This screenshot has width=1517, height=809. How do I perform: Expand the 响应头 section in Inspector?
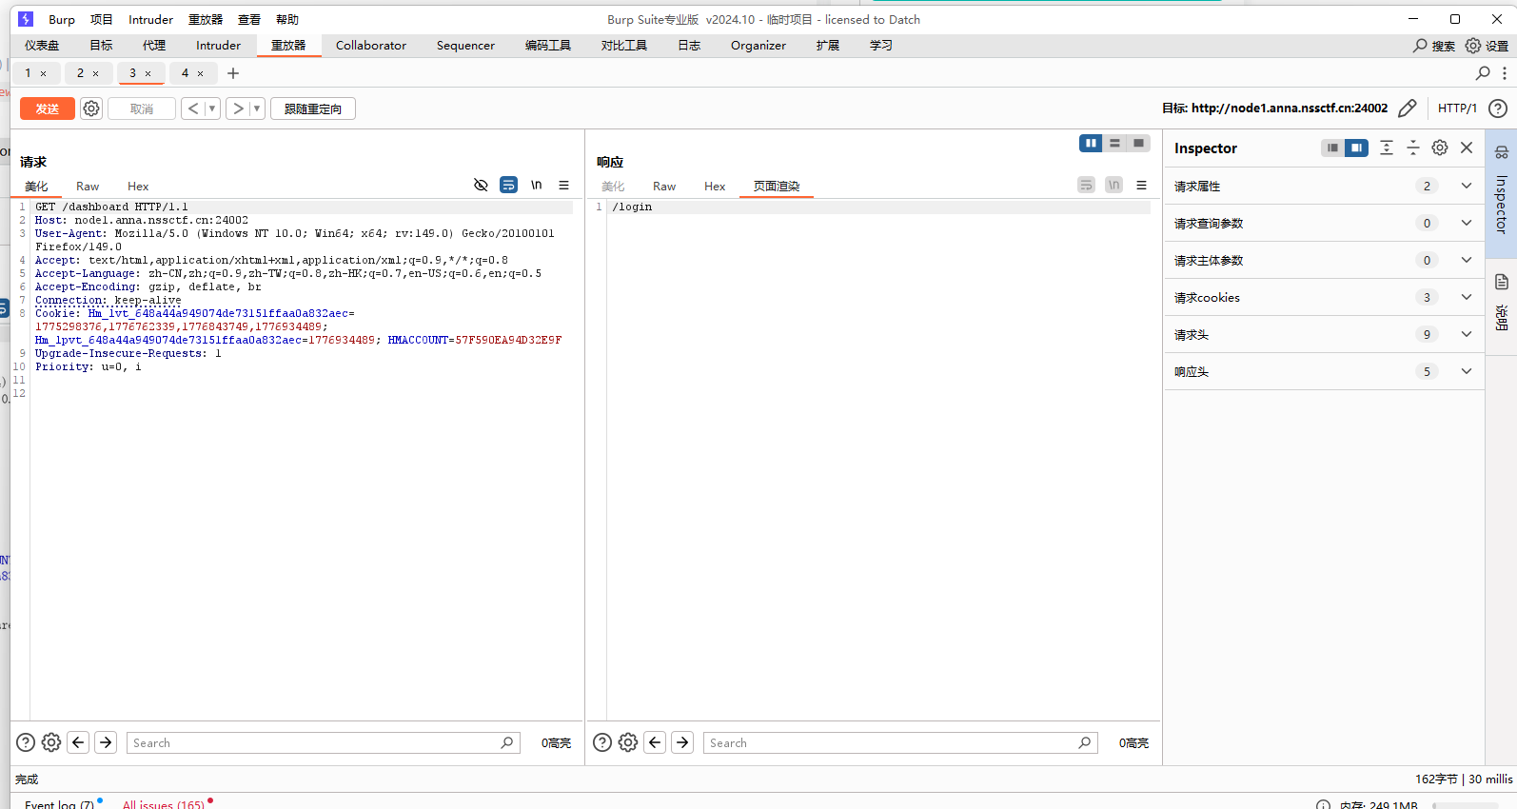[1466, 371]
